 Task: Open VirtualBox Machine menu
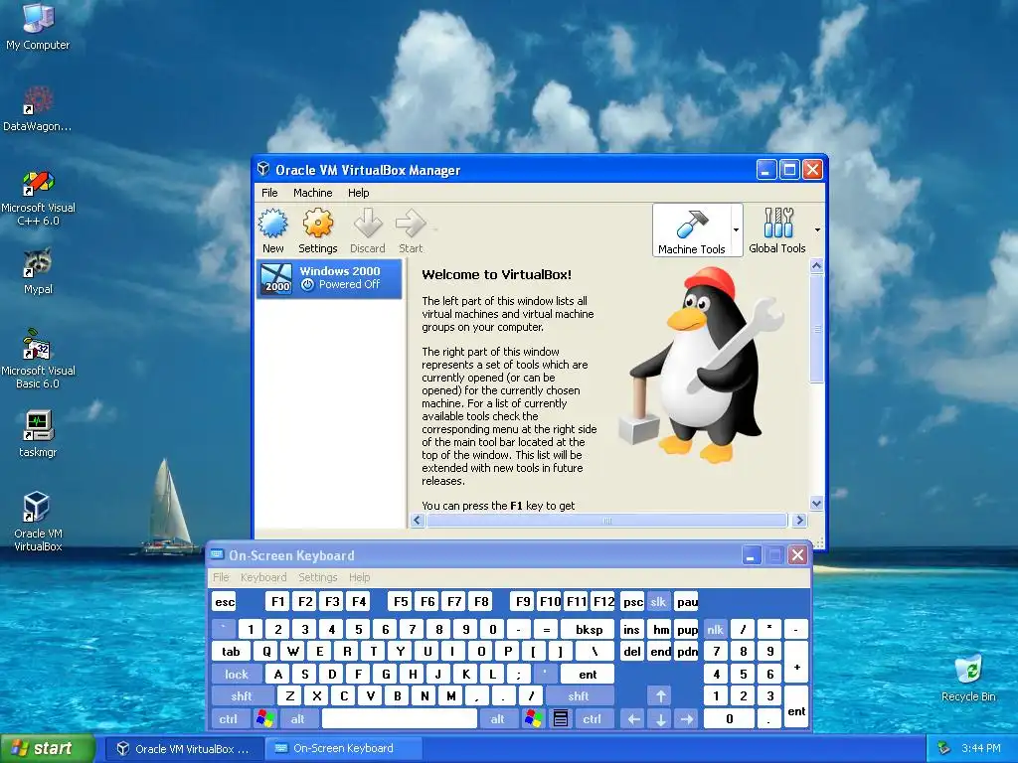(312, 193)
